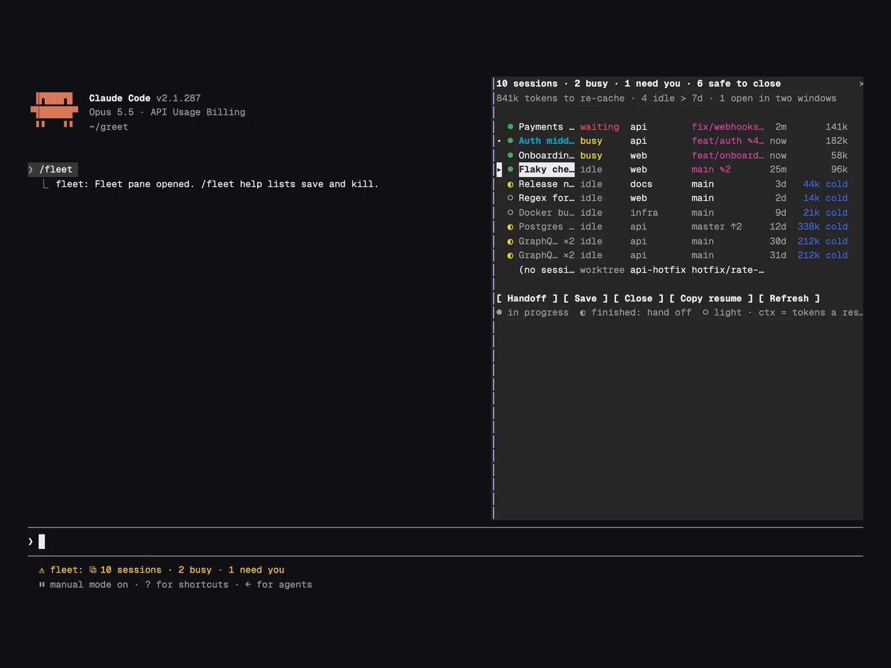Click the /fleet command in the transcript

coord(56,169)
